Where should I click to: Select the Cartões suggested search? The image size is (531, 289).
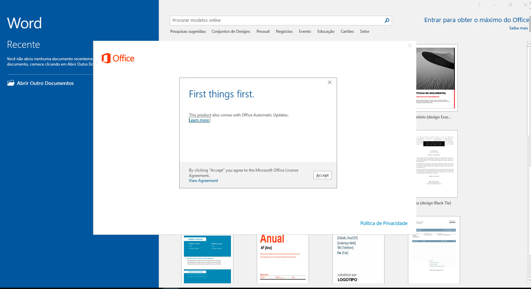coord(347,31)
